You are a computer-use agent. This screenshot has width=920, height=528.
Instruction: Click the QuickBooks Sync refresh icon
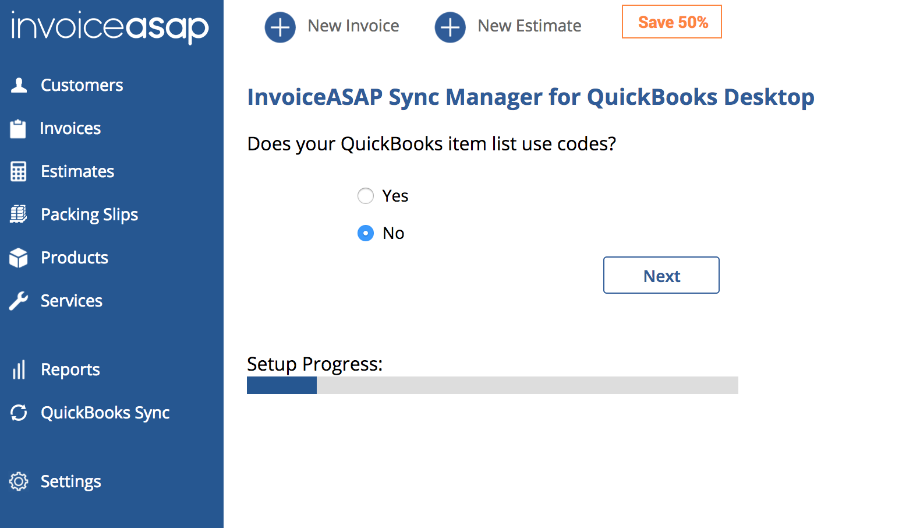(19, 413)
